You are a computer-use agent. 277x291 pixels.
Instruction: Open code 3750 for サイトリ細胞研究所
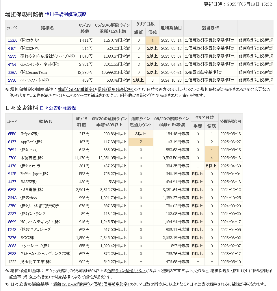pyautogui.click(x=12, y=206)
